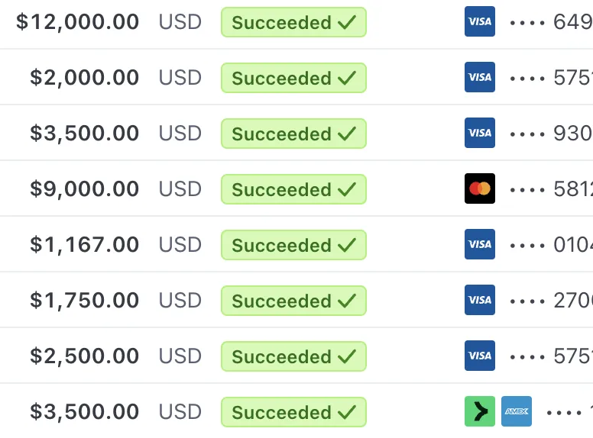Click the Visa icon on $12,000.00 row

480,21
